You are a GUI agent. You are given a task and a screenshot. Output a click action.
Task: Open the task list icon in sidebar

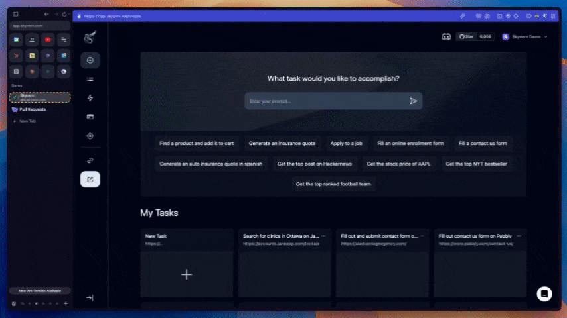90,79
